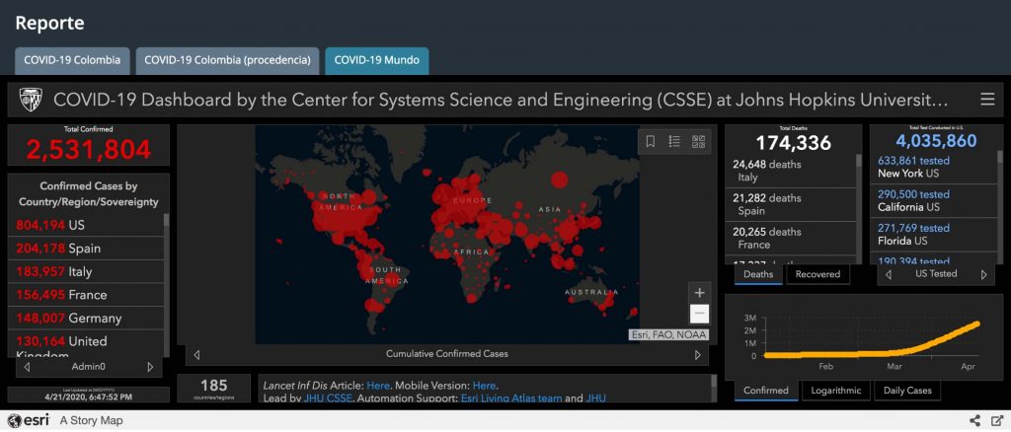Go to next panel after US Tested
This screenshot has width=1011, height=432.
[984, 274]
